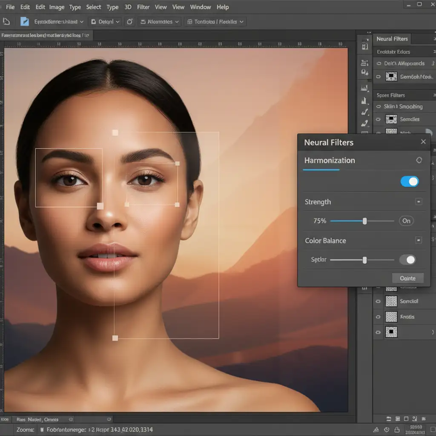Hide the Skin Smoothing filter visibility
This screenshot has width=436, height=436.
coord(378,106)
